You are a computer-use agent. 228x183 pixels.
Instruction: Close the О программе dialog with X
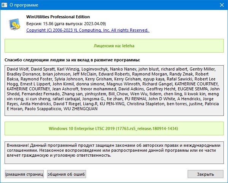tap(222, 5)
